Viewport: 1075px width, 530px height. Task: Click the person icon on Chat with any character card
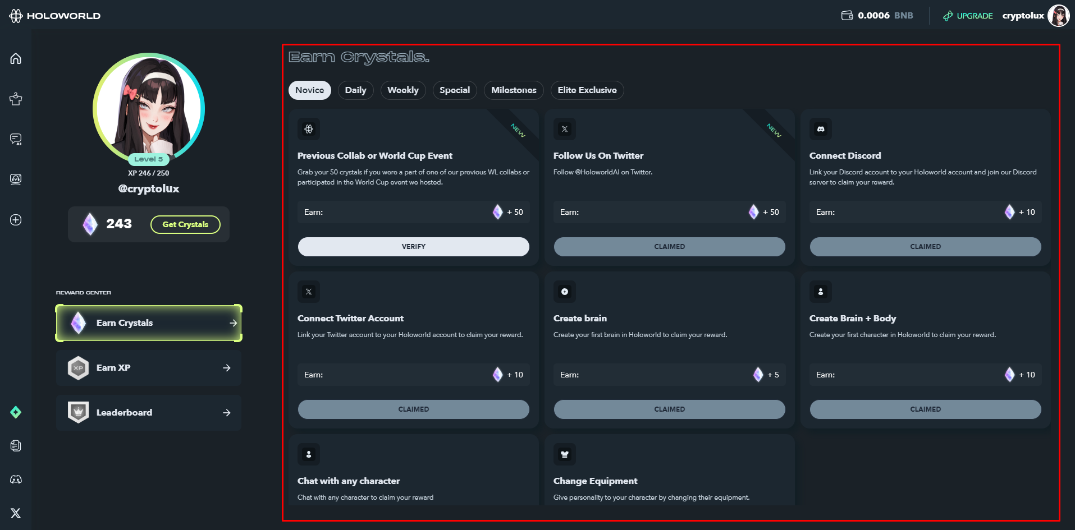click(x=309, y=454)
